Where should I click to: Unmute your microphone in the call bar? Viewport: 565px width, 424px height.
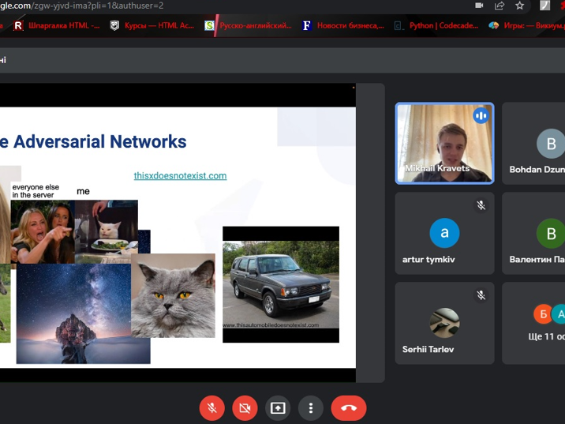coord(211,408)
